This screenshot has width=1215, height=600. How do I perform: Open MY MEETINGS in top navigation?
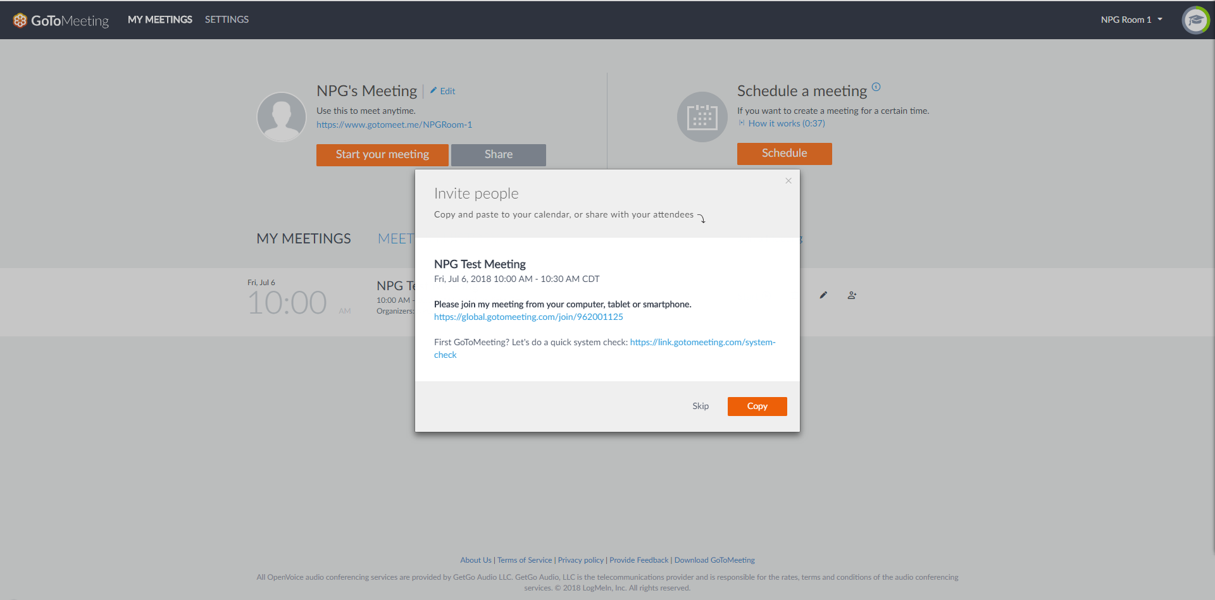tap(160, 20)
